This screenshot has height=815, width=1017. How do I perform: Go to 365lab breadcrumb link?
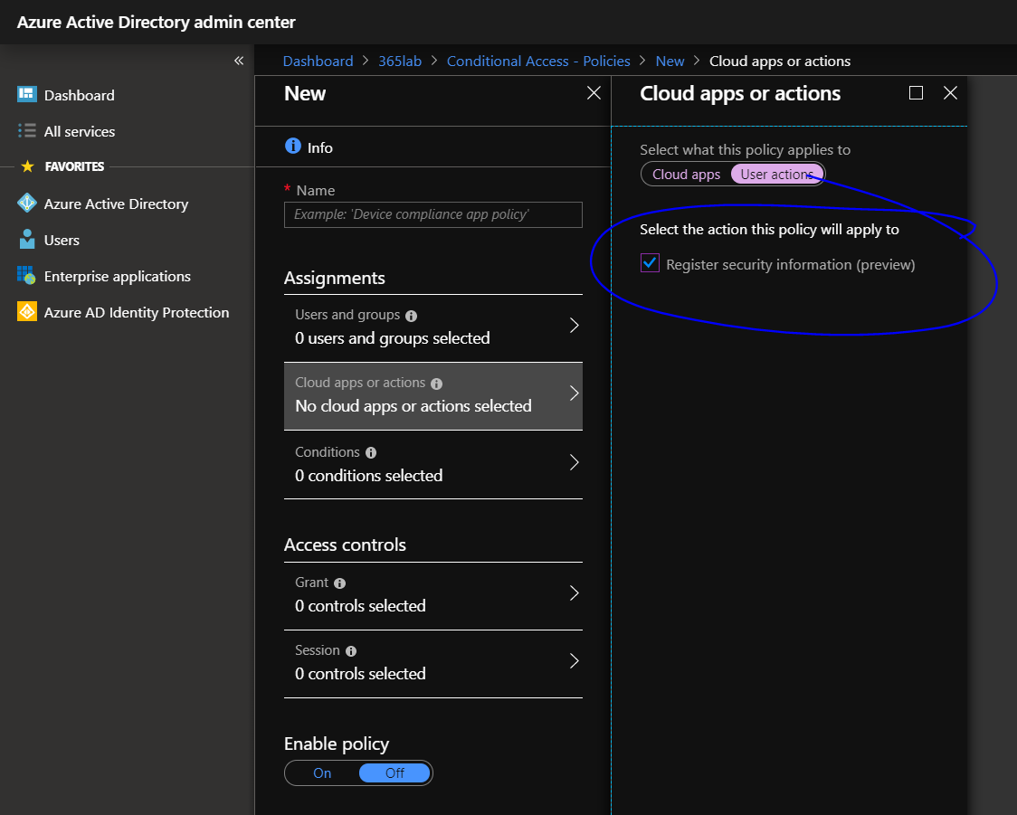pyautogui.click(x=400, y=61)
